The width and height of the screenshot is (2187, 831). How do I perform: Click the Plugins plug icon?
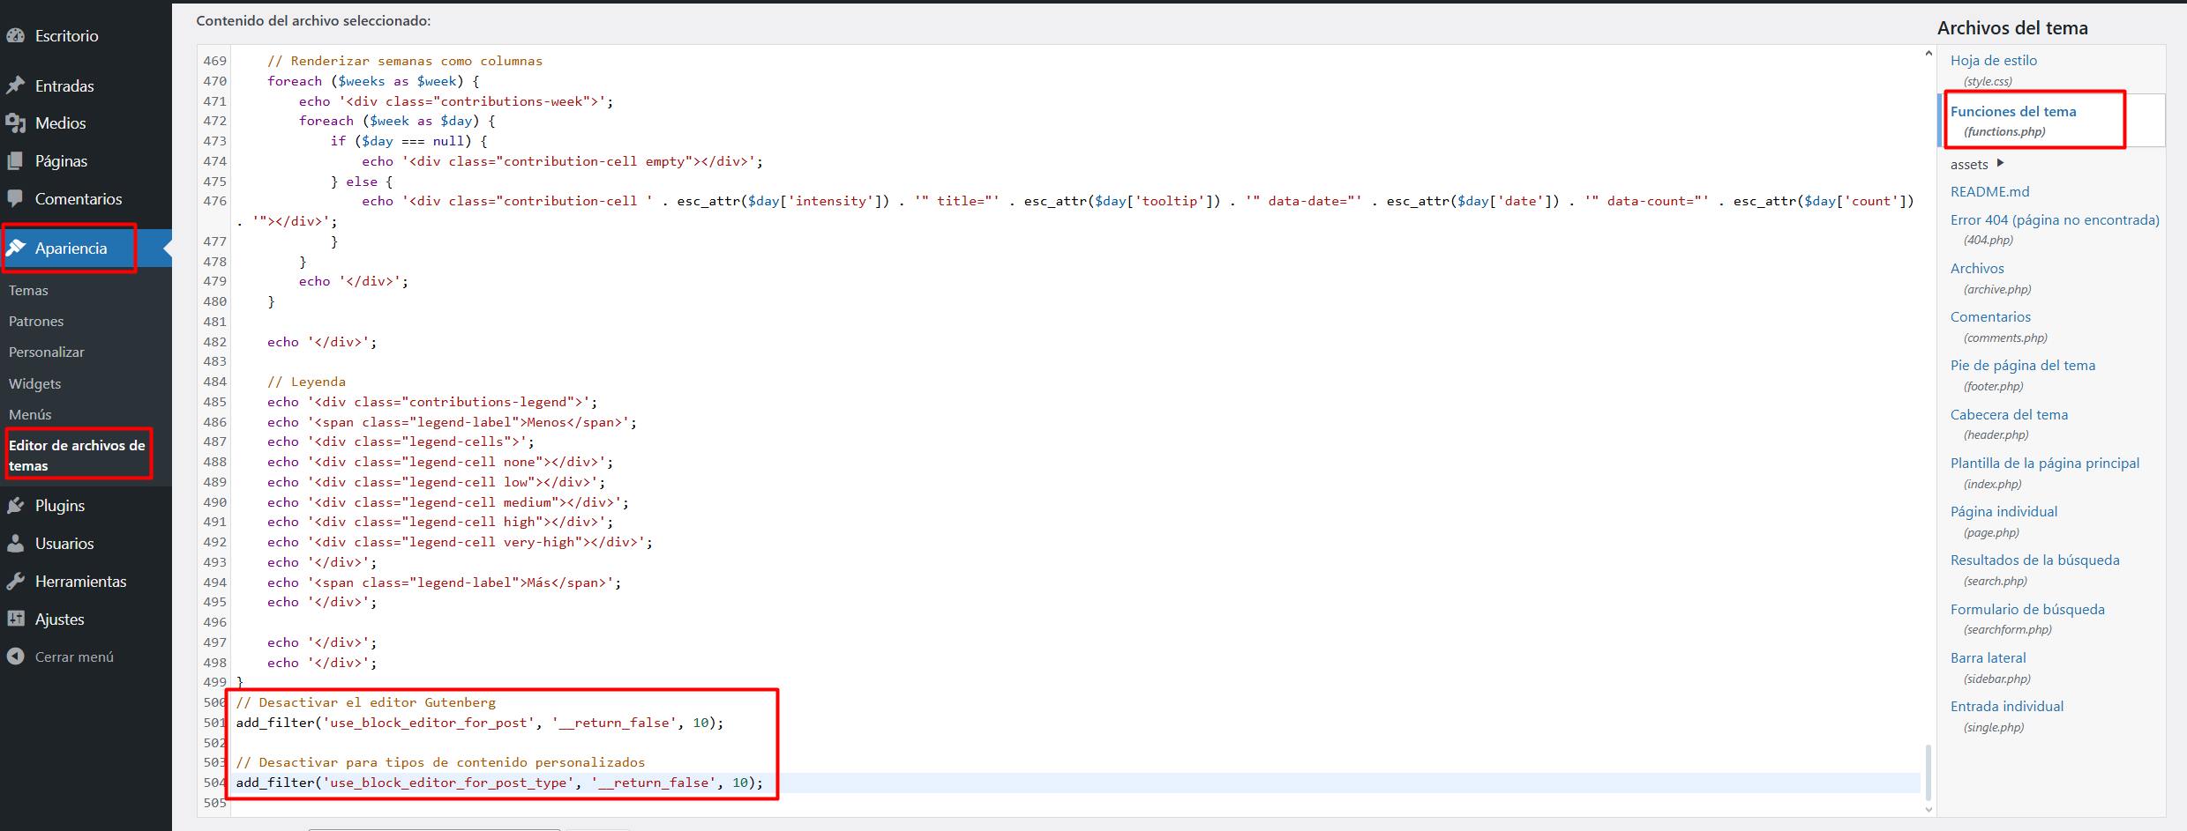[15, 506]
